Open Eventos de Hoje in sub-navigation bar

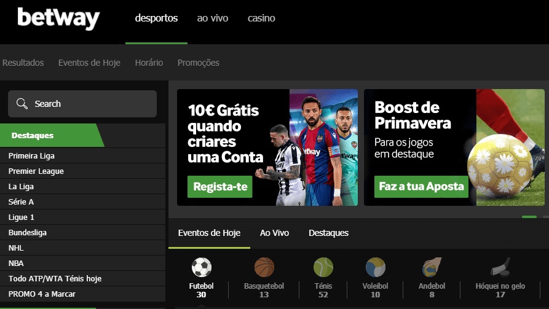89,63
